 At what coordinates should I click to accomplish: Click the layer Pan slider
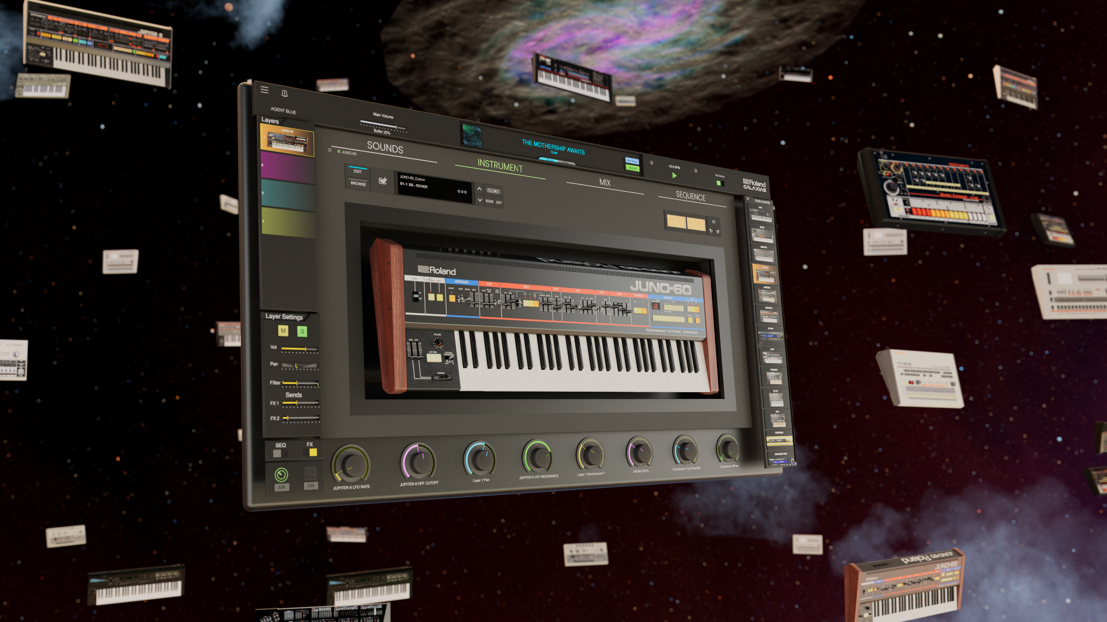[300, 366]
